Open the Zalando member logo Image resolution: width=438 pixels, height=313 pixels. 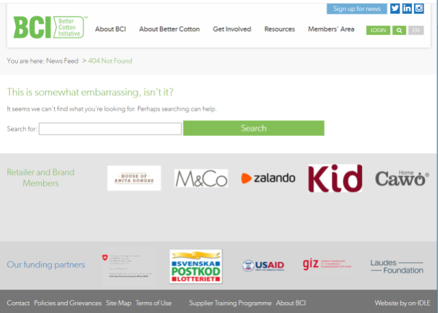point(268,178)
